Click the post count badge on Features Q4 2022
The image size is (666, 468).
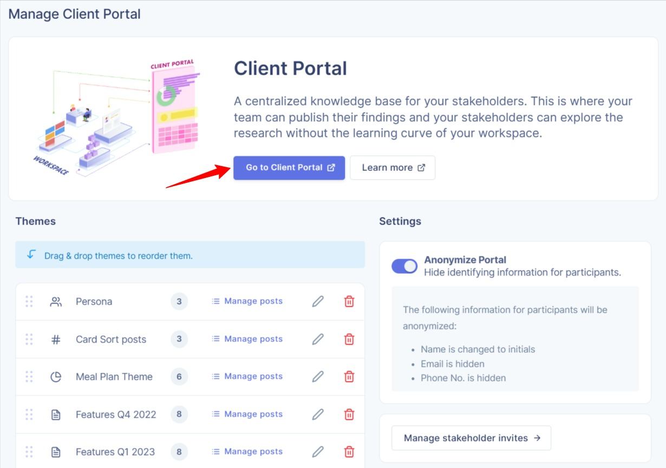[x=179, y=414]
